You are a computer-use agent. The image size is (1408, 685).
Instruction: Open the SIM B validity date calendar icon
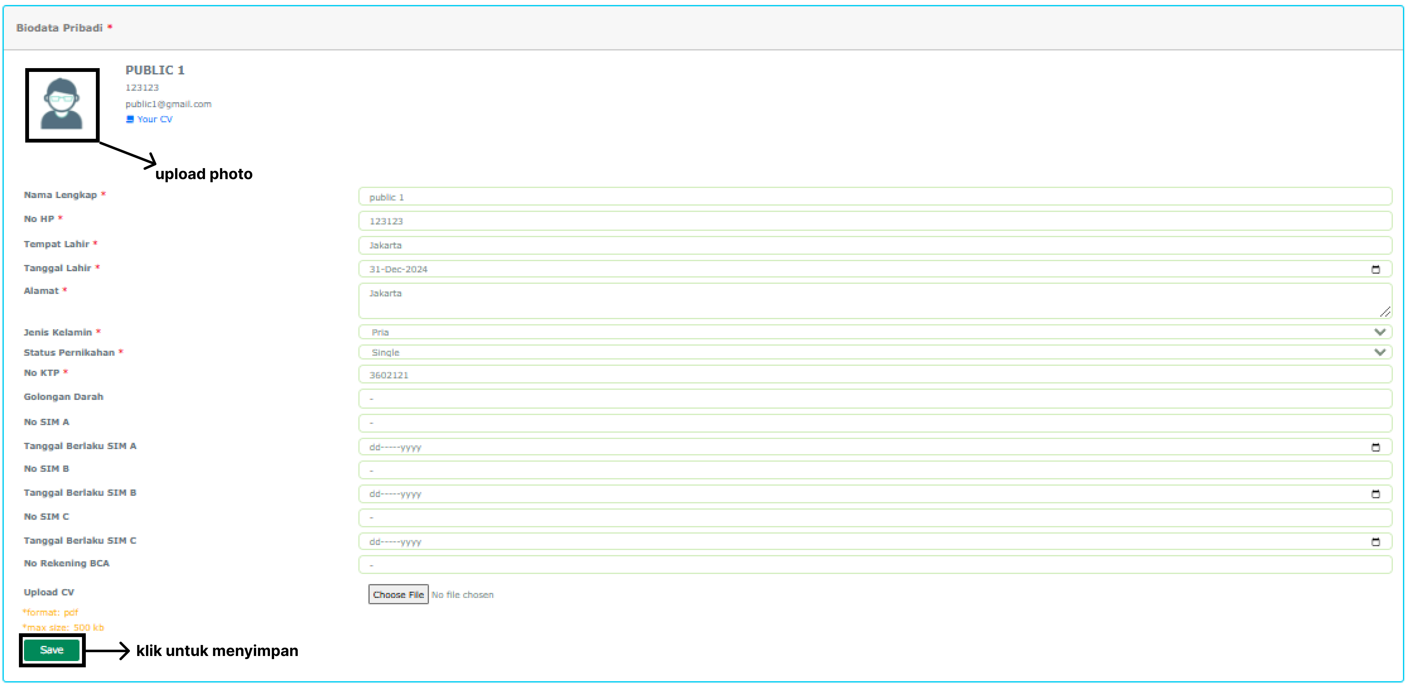(1375, 494)
